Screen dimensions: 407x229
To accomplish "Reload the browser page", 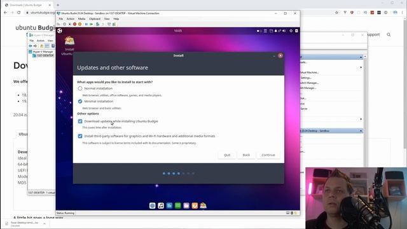I will pos(18,13).
